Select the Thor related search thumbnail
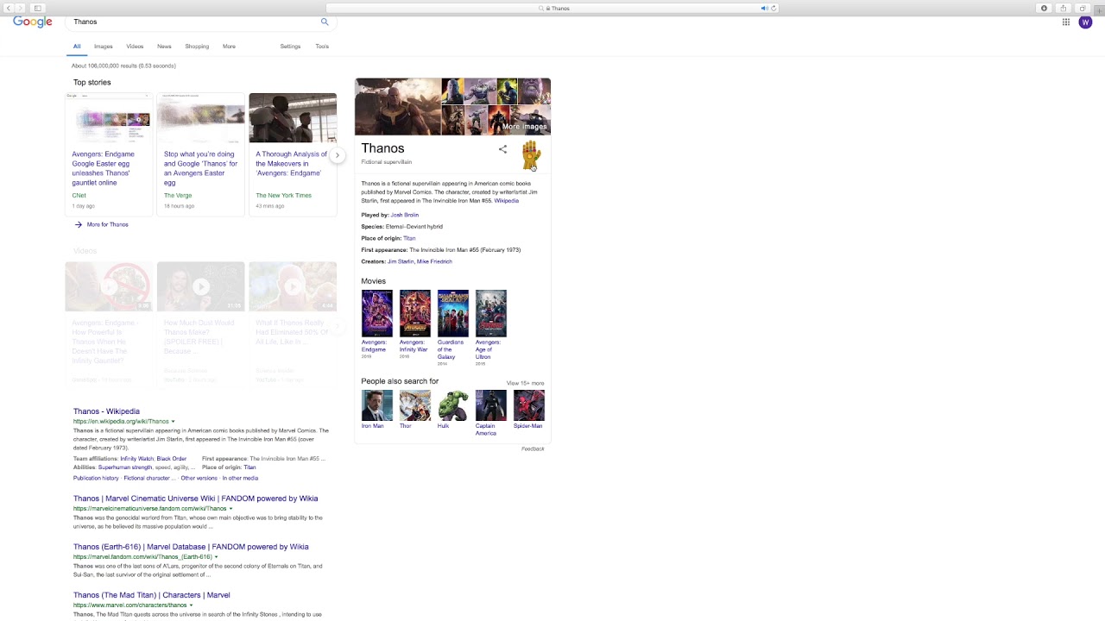Image resolution: width=1105 pixels, height=621 pixels. (x=415, y=405)
